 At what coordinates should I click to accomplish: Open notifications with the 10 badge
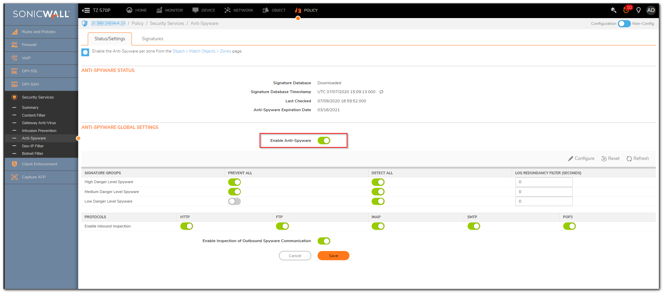click(x=627, y=10)
